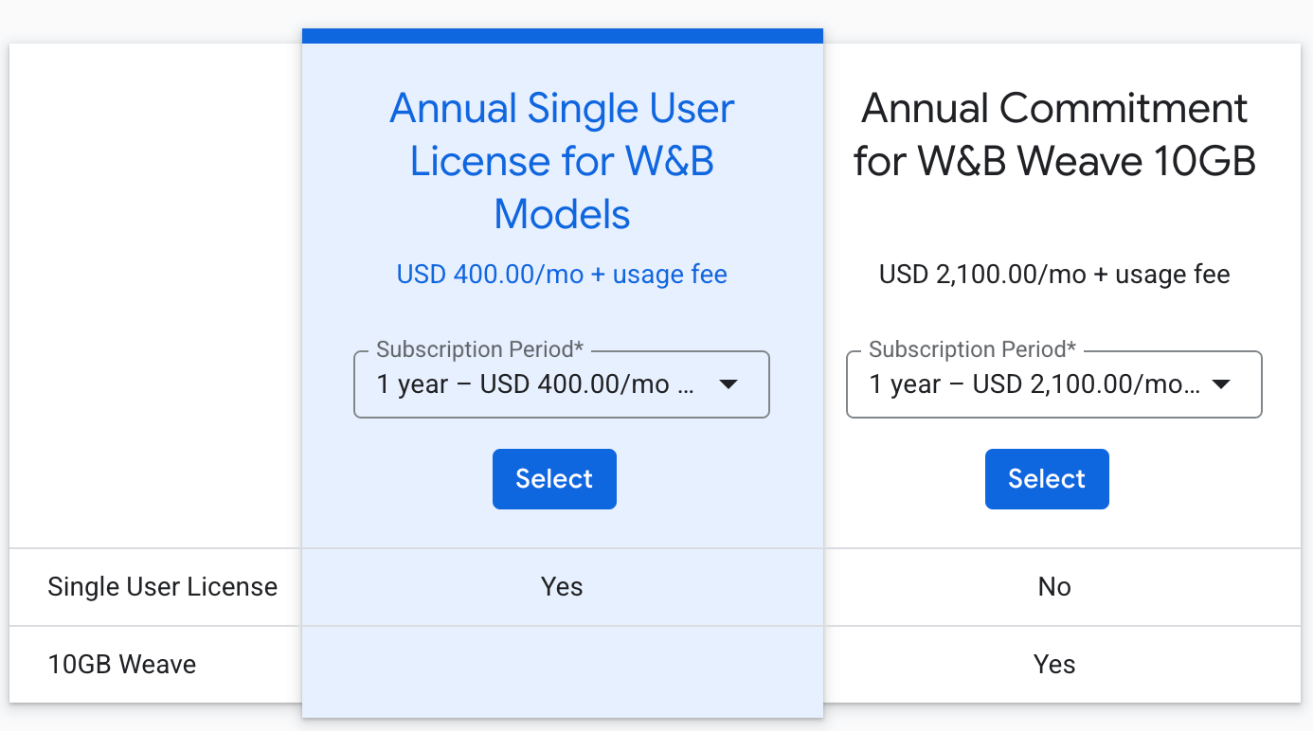Click the USD 2,100.00/mo + usage fee text
The height and width of the screenshot is (731, 1313).
click(1054, 275)
